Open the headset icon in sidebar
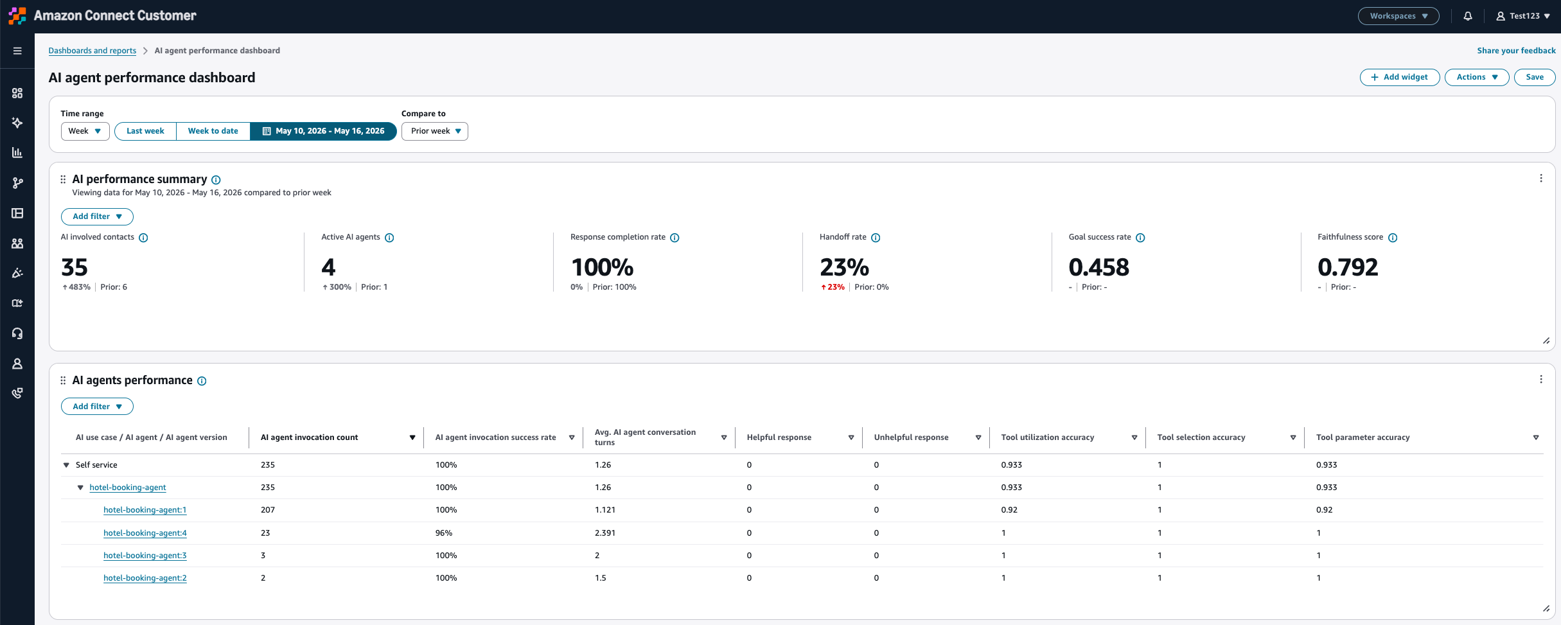Screen dimensions: 1561x625 [x=17, y=333]
